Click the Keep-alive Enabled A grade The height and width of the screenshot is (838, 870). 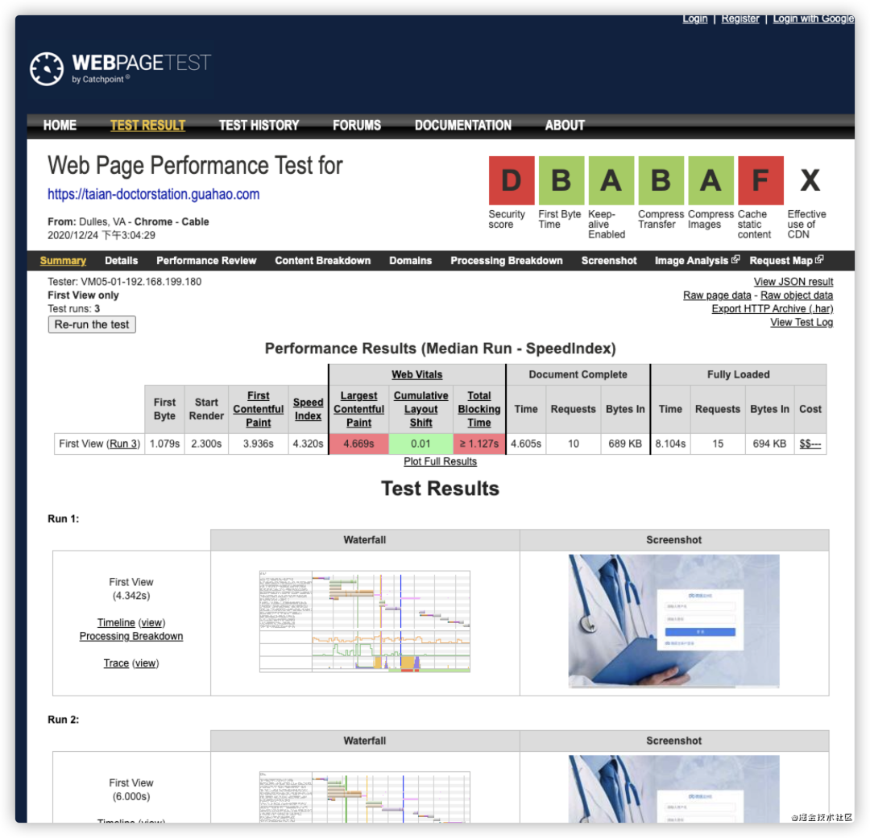tap(611, 180)
